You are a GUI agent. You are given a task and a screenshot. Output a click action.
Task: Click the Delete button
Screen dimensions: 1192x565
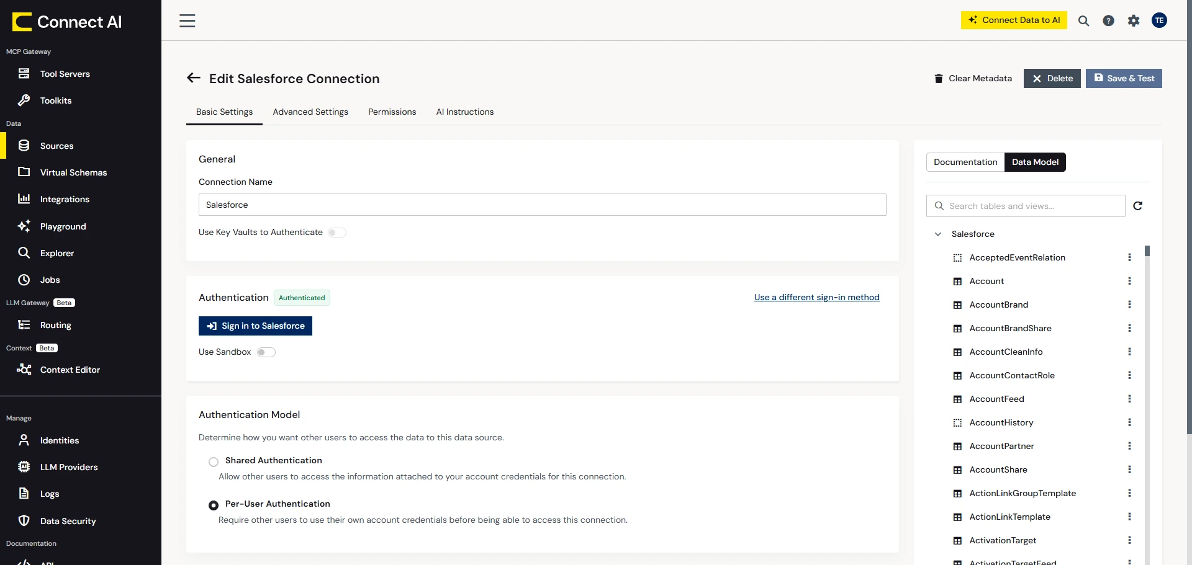coord(1052,78)
